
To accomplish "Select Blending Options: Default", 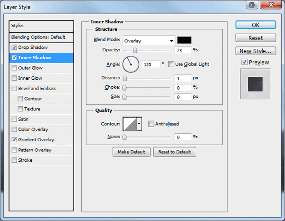I will tap(41, 37).
